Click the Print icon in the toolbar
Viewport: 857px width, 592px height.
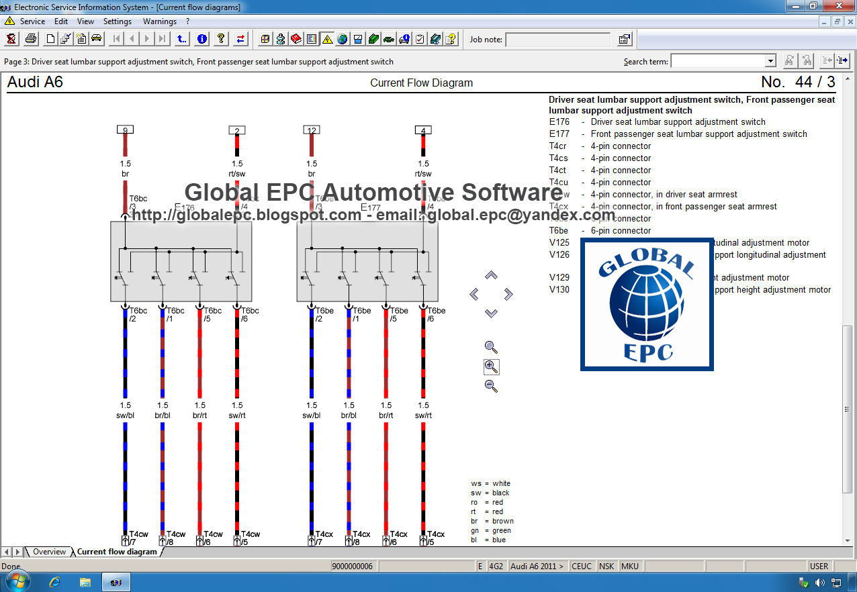pyautogui.click(x=30, y=38)
